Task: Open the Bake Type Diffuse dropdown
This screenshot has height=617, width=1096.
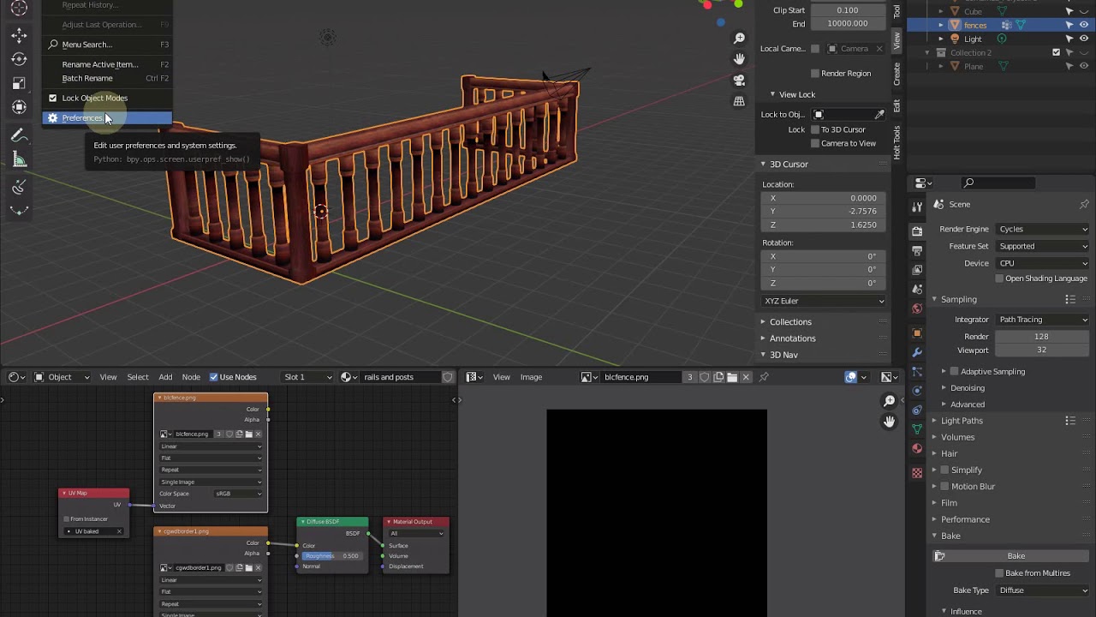Action: click(1044, 590)
